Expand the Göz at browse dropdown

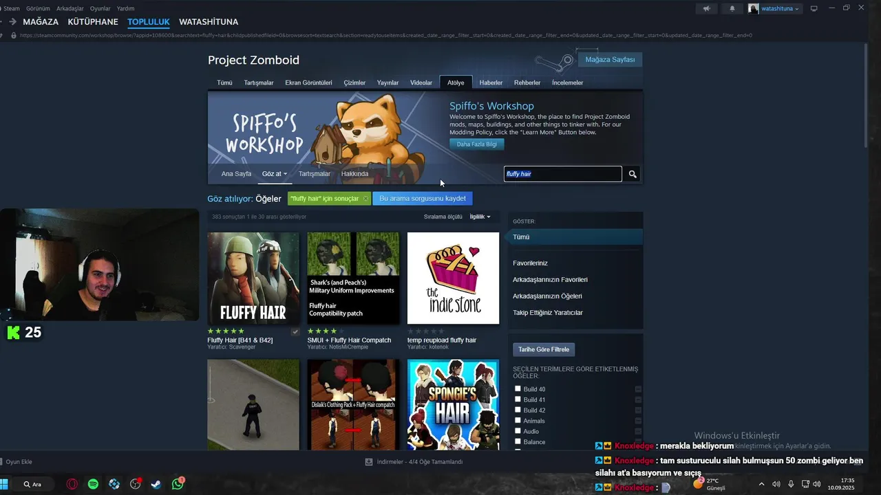point(275,174)
